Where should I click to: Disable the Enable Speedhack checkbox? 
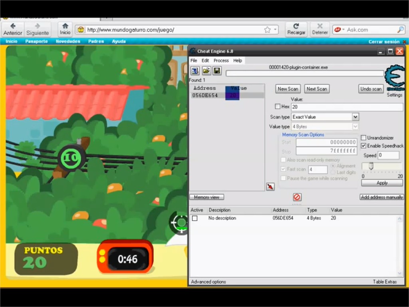pyautogui.click(x=363, y=146)
